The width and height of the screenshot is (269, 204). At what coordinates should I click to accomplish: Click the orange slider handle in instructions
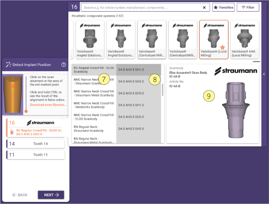pos(26,111)
